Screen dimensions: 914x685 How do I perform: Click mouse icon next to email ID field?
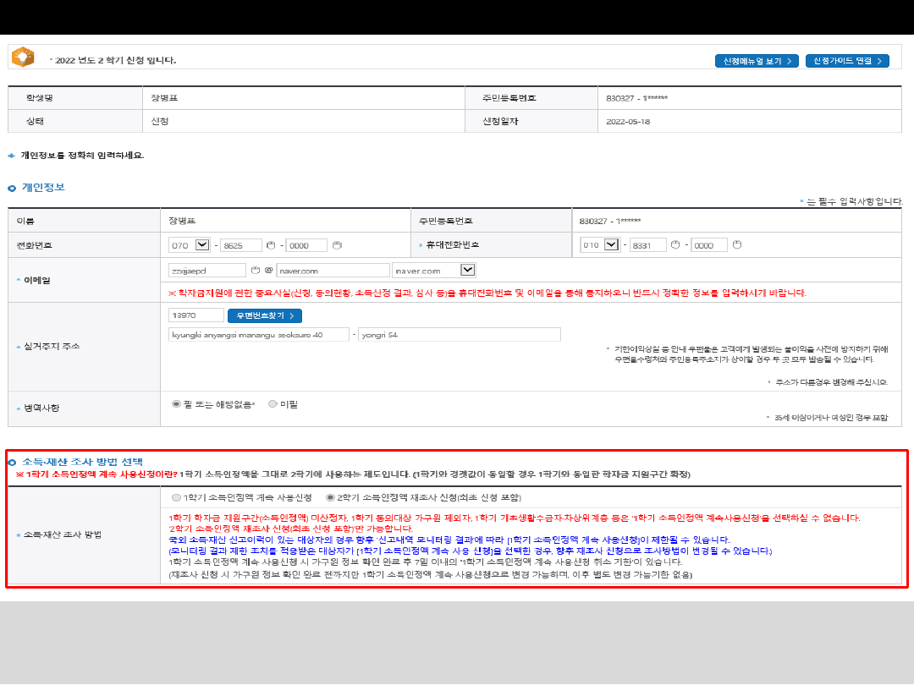pyautogui.click(x=254, y=271)
